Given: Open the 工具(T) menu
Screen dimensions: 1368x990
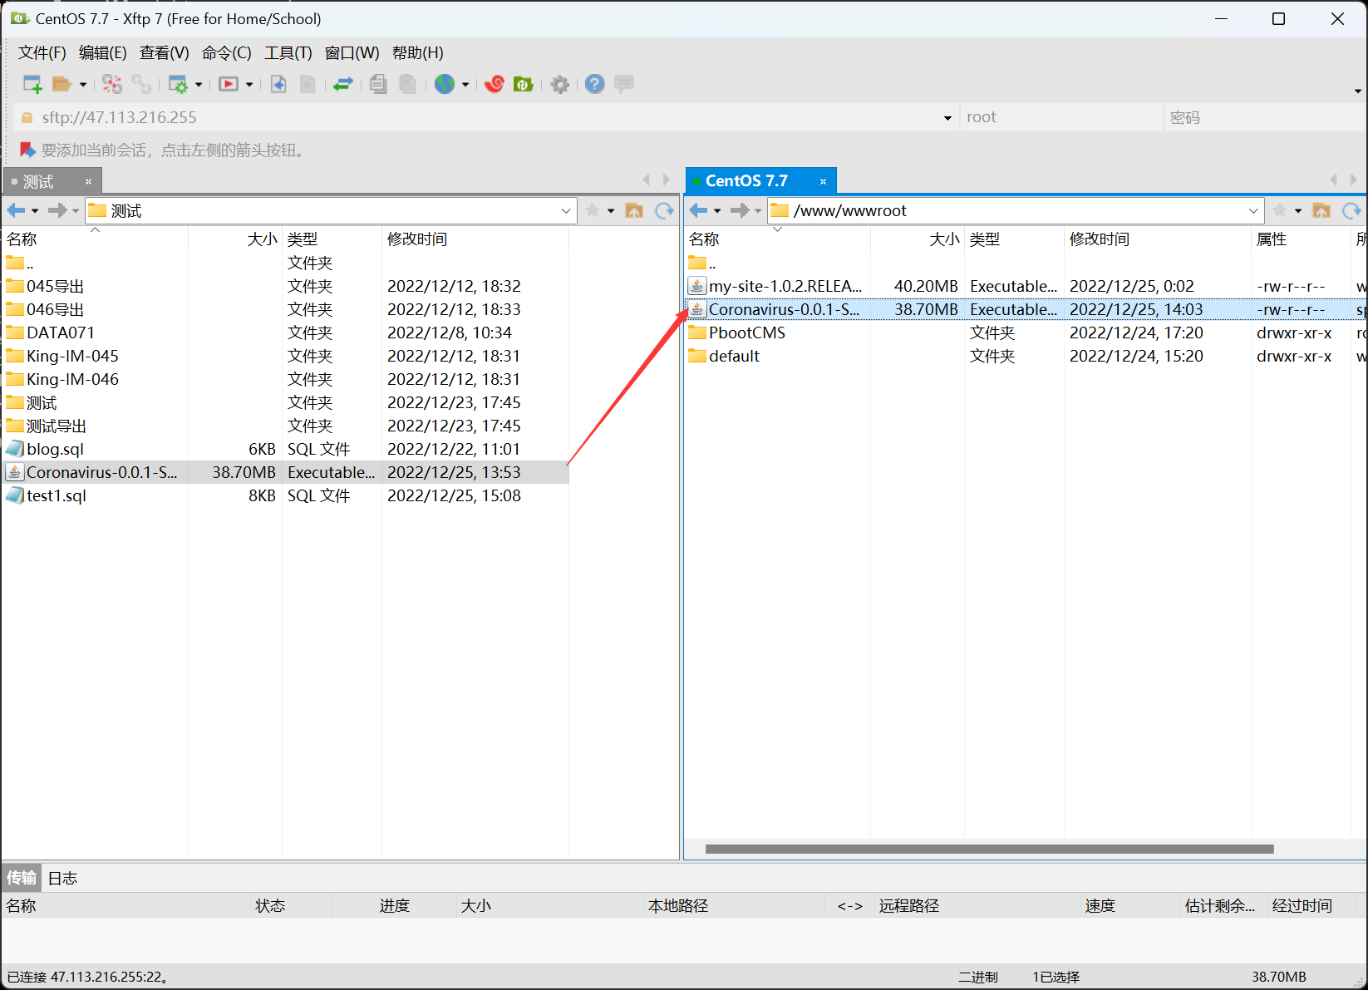Looking at the screenshot, I should coord(288,53).
